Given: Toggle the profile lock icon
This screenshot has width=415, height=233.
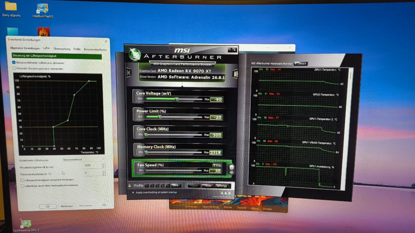Looking at the screenshot, I should 129,185.
